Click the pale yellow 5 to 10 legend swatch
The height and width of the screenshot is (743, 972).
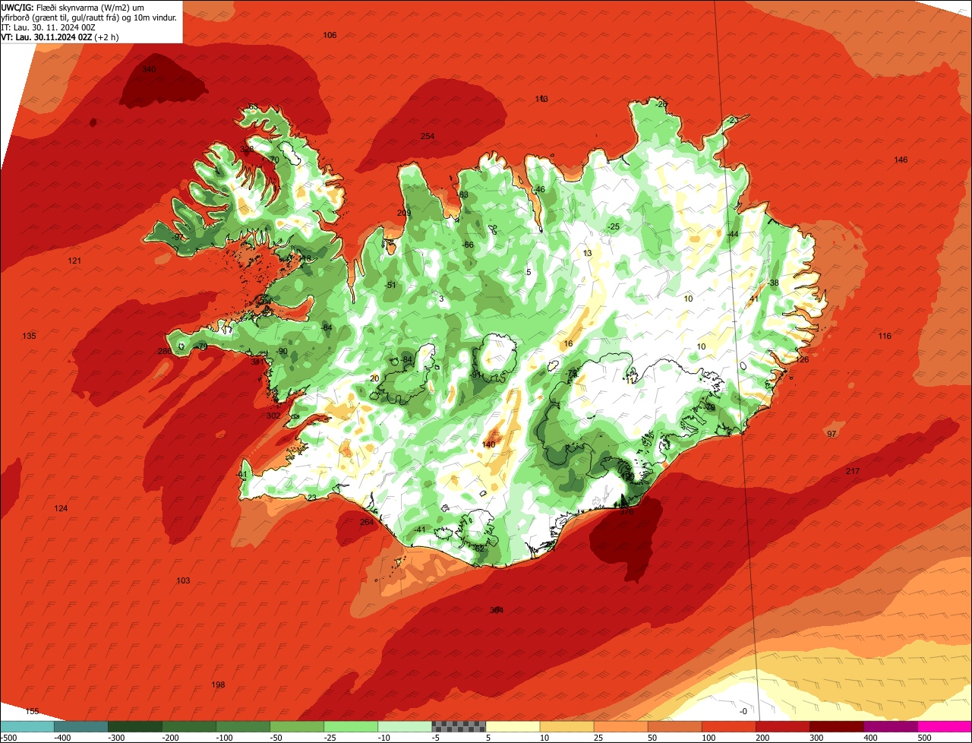(513, 726)
